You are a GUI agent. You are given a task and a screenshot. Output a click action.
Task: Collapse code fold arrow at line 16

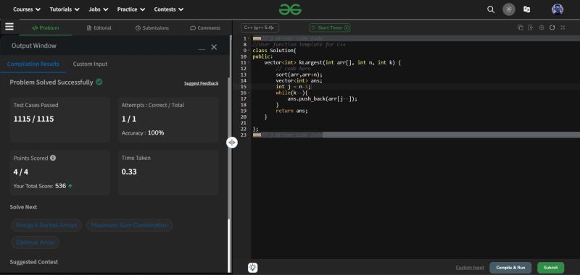click(x=249, y=93)
